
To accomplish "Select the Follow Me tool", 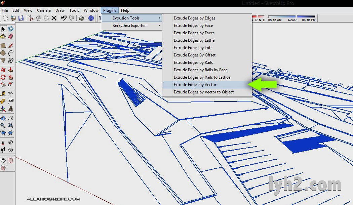I will coord(10,77).
